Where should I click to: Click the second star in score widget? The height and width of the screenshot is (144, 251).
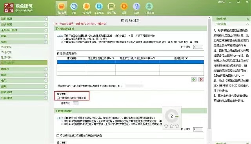click(x=172, y=126)
